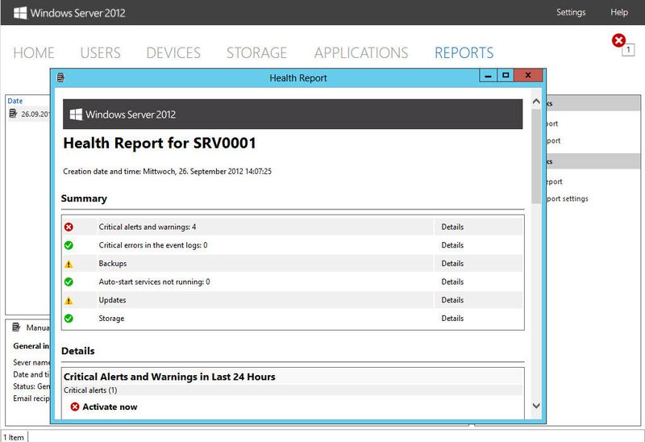Click the Health Report window title bar icon

61,77
